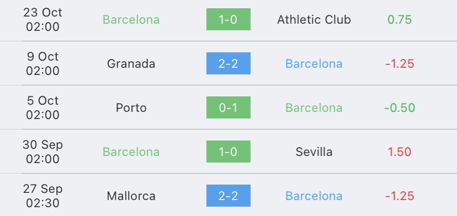The height and width of the screenshot is (216, 457).
Task: Select the 9 Oct 02:00 date cell
Action: point(42,63)
